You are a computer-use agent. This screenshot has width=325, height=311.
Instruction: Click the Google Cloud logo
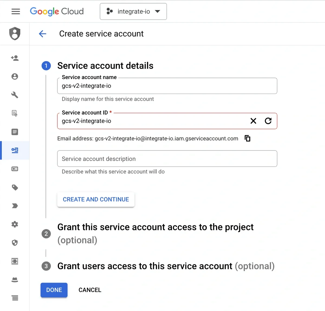pyautogui.click(x=57, y=11)
